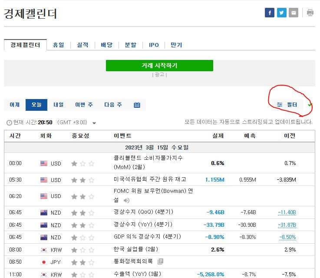
Task: Click the USD flag in 05:30 row
Action: pyautogui.click(x=44, y=180)
